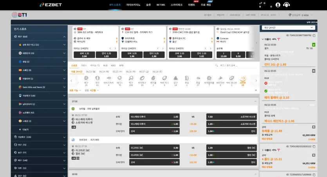Viewport: 327px width, 177px height.
Task: Open the BTI 스포츠 top menu
Action: click(x=115, y=5)
